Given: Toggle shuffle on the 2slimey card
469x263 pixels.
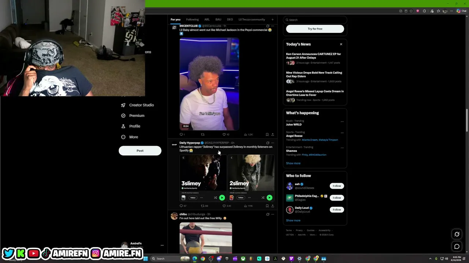Looking at the screenshot, I should pos(263,198).
